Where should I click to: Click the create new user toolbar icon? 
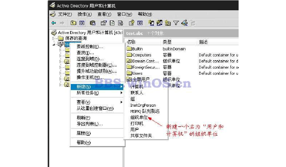tap(151, 23)
